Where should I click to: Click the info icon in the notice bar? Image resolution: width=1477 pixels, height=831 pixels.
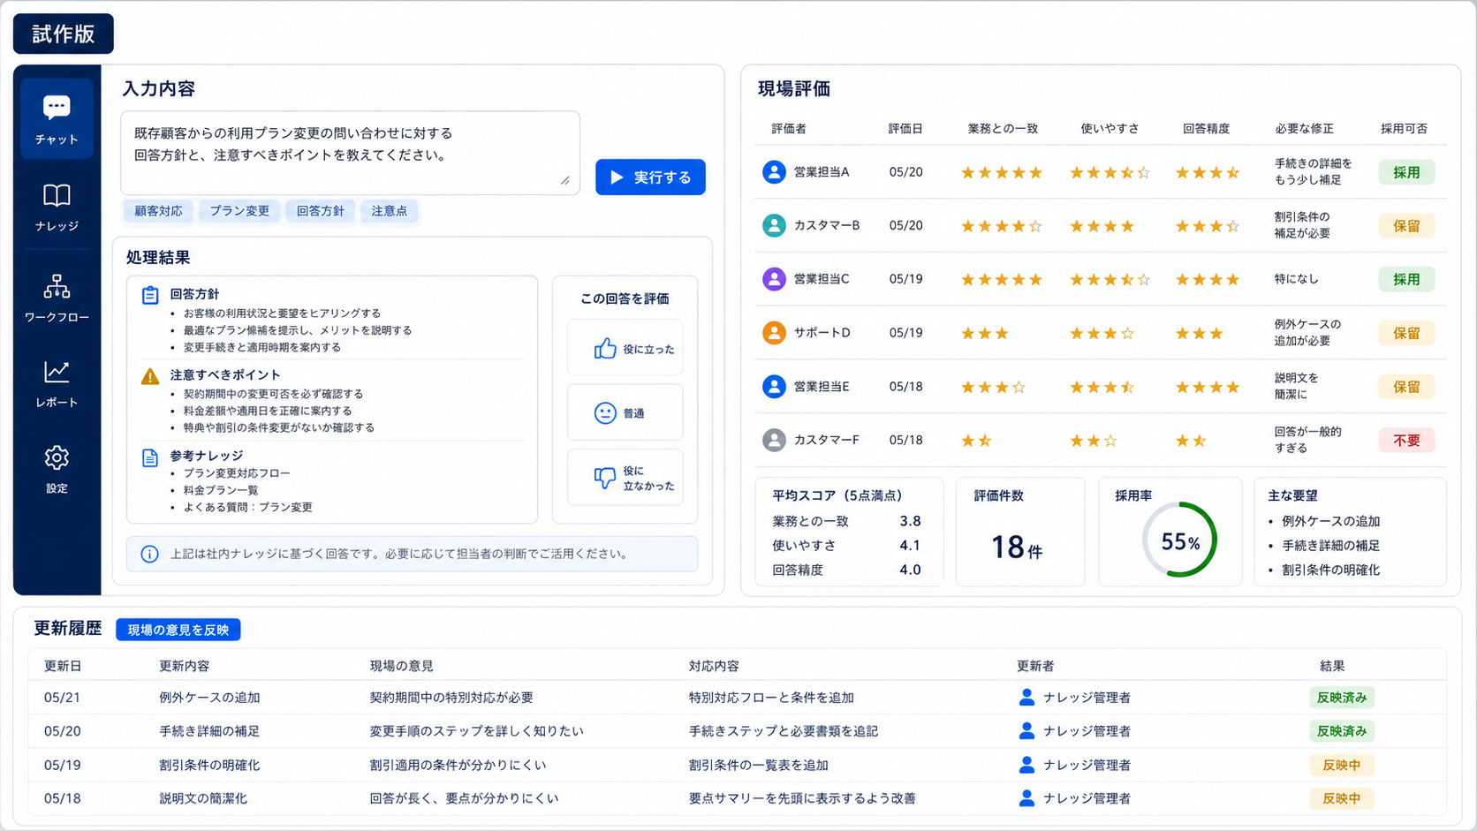point(149,555)
